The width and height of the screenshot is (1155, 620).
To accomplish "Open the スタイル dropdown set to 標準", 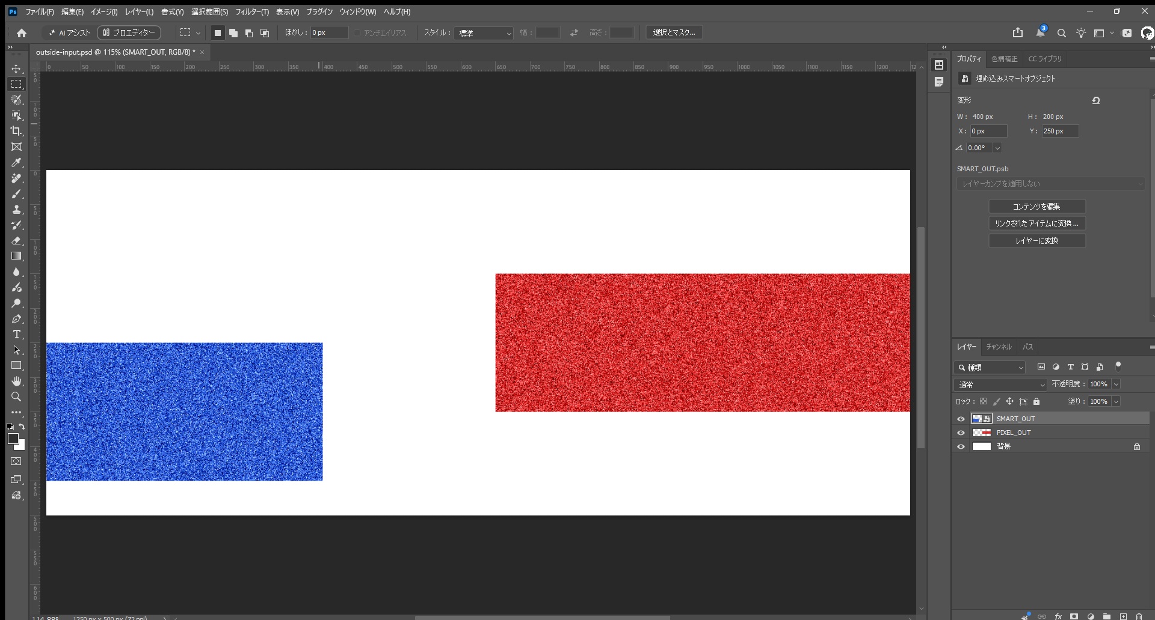I will tap(484, 33).
